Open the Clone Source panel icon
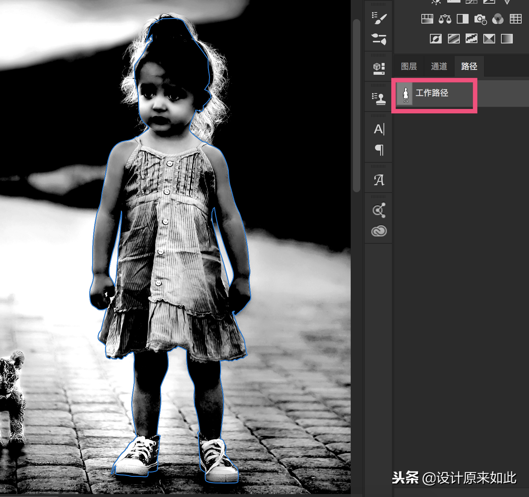The height and width of the screenshot is (497, 529). pos(379,98)
